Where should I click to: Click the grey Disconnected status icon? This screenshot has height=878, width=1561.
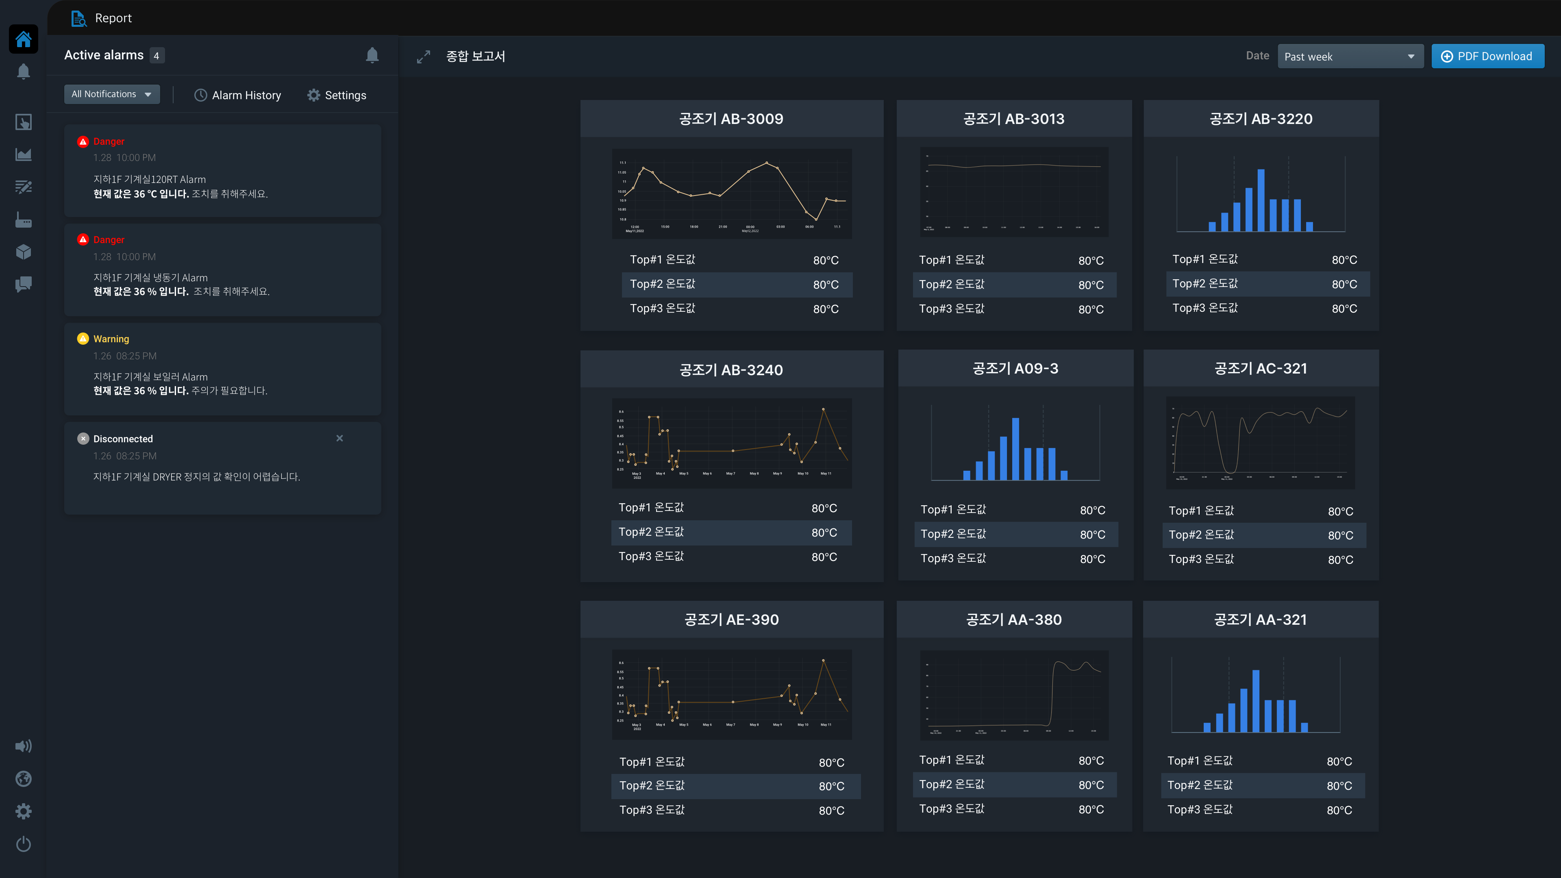83,439
